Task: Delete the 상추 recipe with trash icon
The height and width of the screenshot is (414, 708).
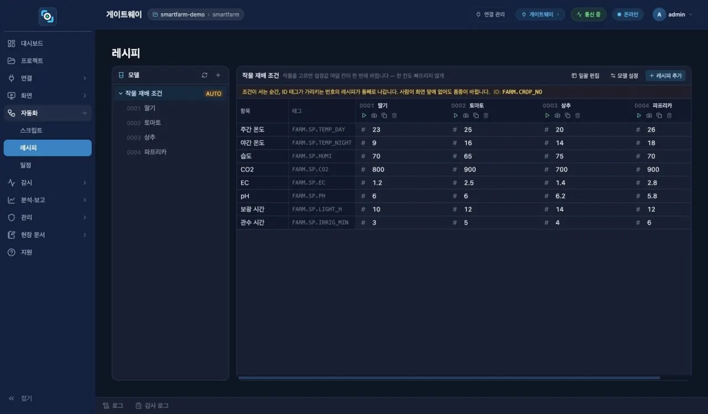Action: 577,116
